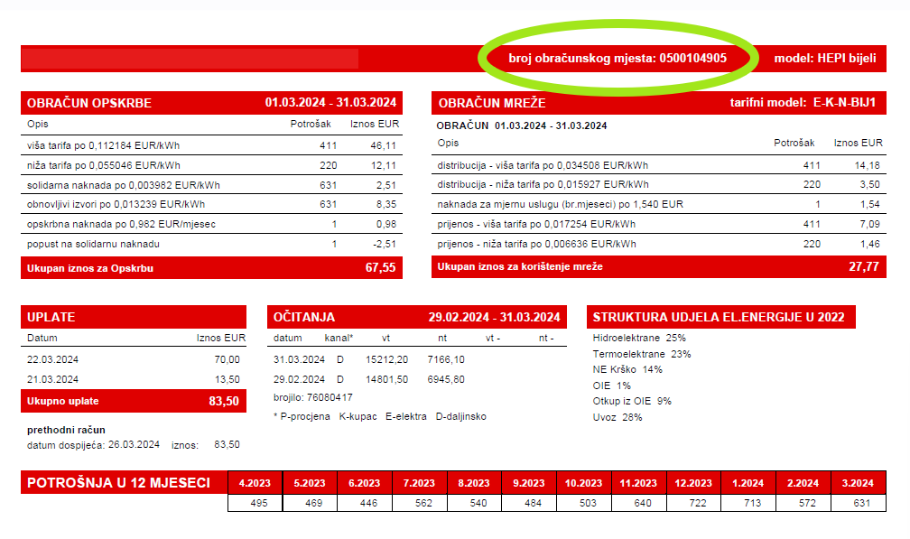Click the 12.2023 month column header

coord(693,483)
